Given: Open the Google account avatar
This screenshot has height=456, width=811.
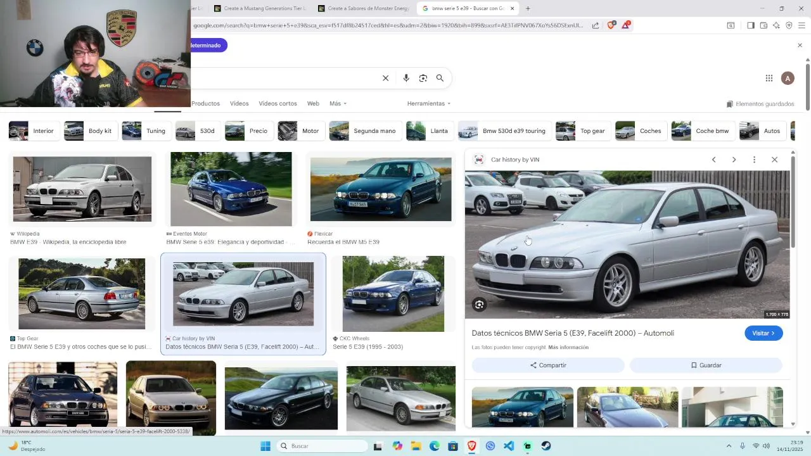Looking at the screenshot, I should [x=788, y=78].
